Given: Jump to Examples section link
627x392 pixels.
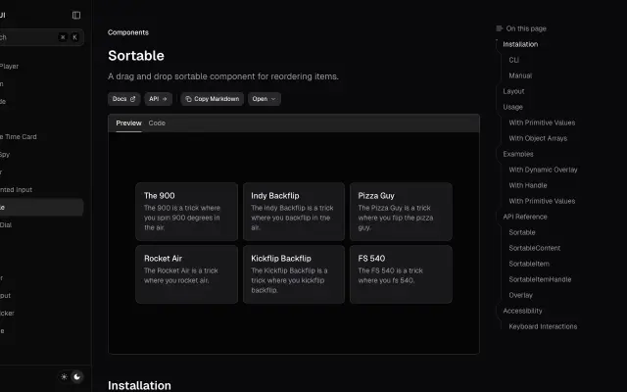Looking at the screenshot, I should 518,154.
